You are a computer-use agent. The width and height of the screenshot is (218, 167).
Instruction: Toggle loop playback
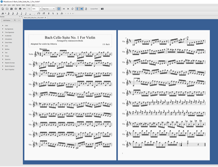[x=72, y=9]
